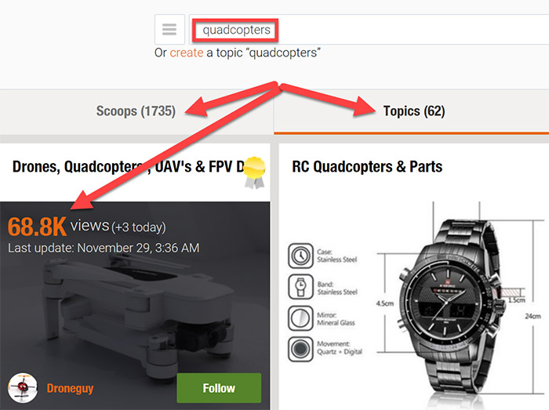Click the Band Stainless Steel icon
The height and width of the screenshot is (410, 549).
click(300, 285)
